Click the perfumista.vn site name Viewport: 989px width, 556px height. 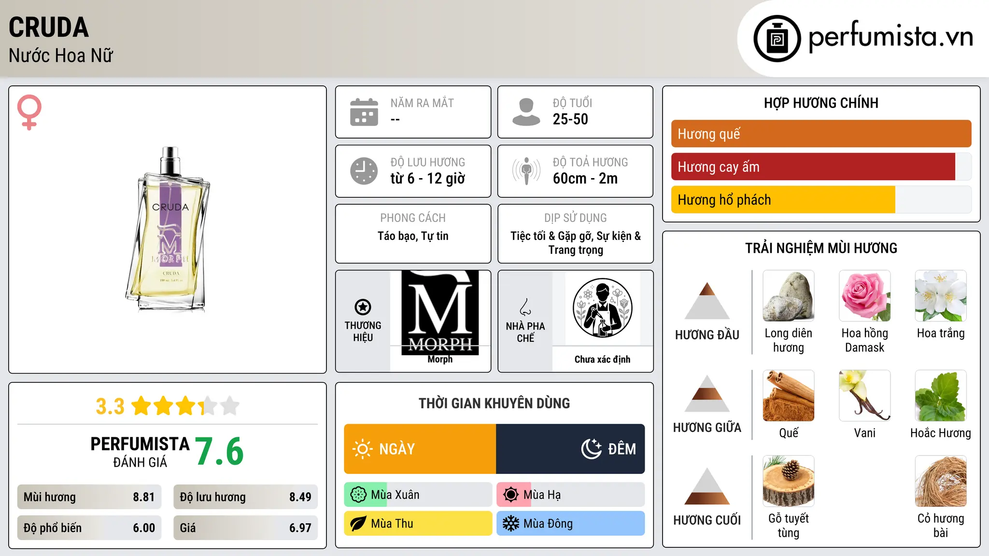pyautogui.click(x=890, y=37)
